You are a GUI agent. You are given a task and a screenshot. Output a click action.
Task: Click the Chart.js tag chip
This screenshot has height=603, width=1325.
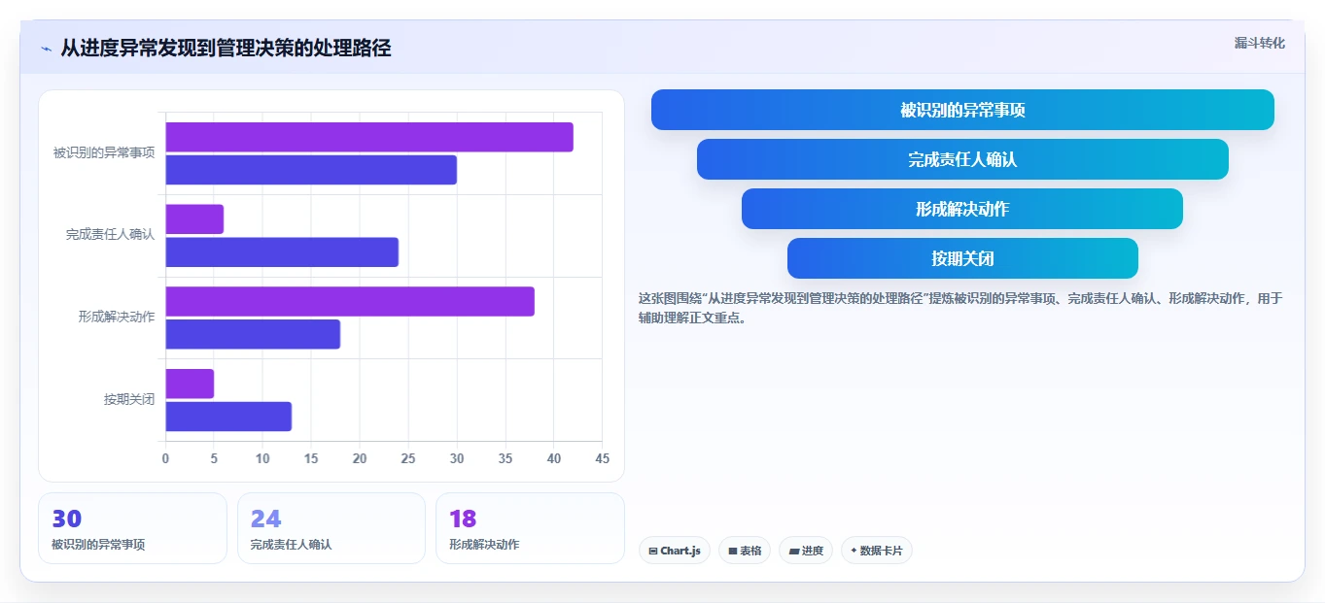click(675, 551)
